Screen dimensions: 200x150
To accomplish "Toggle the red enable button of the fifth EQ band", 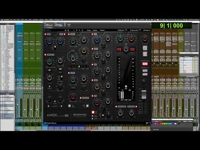I will [x=92, y=96].
